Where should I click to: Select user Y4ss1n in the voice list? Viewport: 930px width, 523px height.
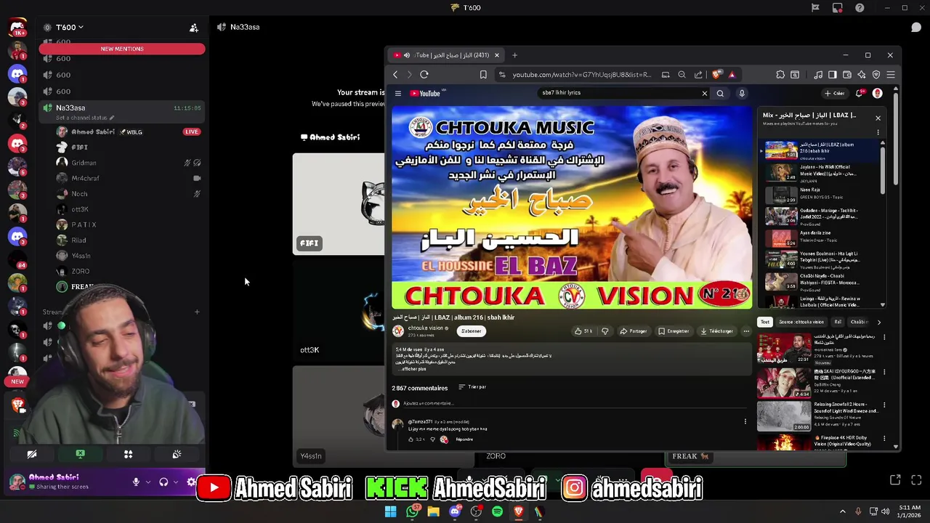tap(81, 256)
